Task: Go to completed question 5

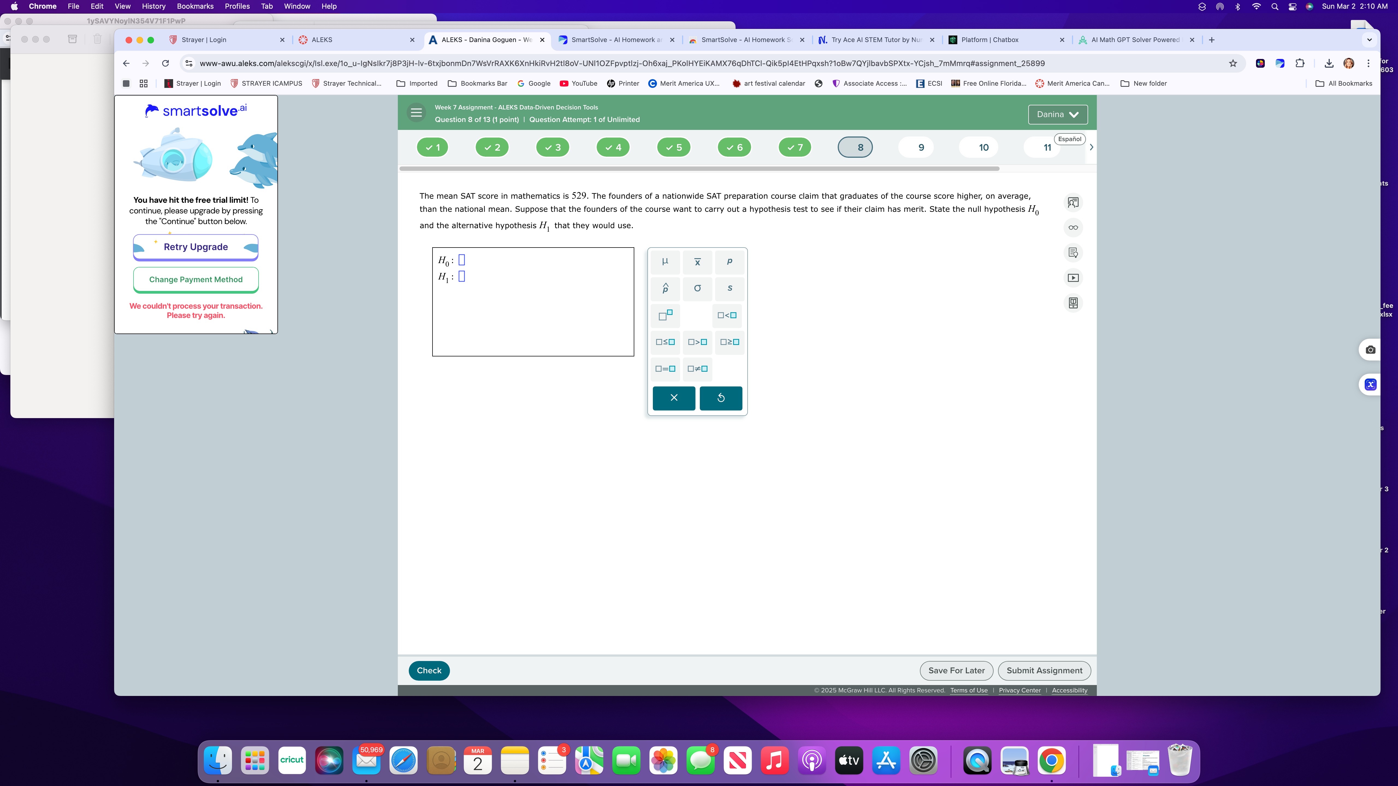Action: pyautogui.click(x=674, y=148)
